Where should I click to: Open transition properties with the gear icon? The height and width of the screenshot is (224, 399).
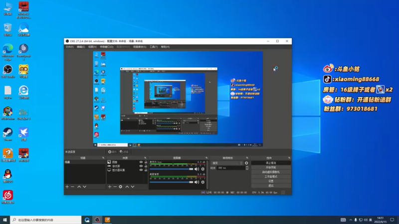coord(246,163)
